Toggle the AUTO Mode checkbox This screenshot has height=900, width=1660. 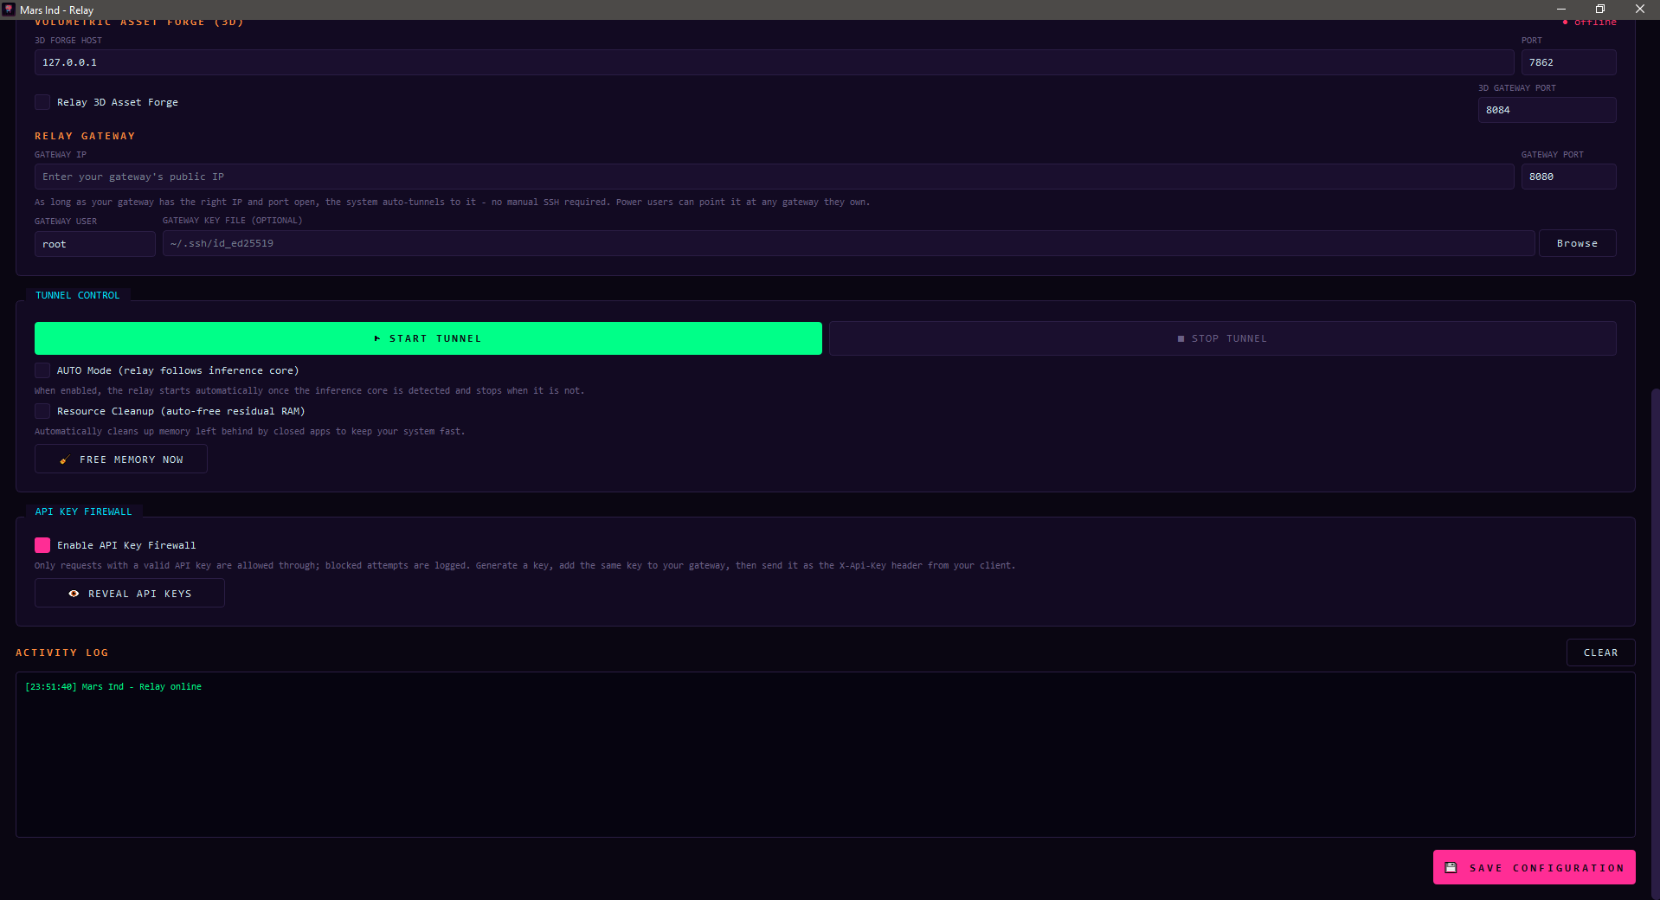click(42, 370)
